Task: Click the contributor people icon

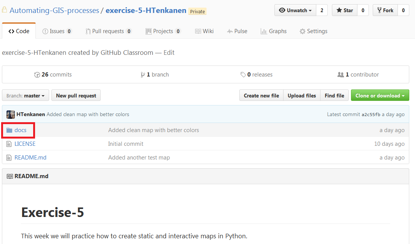Action: tap(341, 75)
